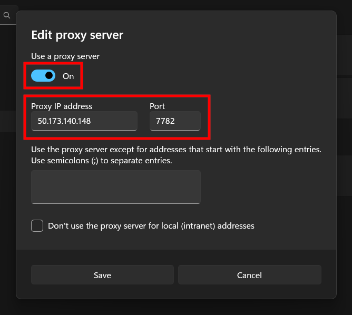Click the "On" label beside the toggle

69,76
